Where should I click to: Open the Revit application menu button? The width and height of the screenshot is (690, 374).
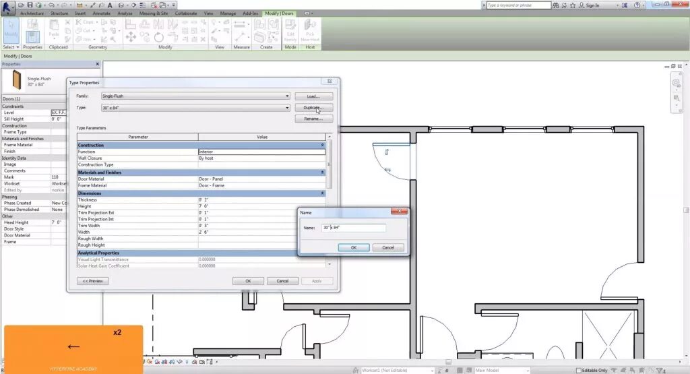tap(7, 7)
